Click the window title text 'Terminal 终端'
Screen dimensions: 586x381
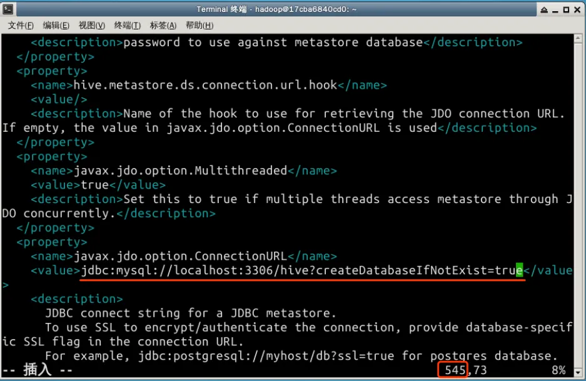point(221,9)
